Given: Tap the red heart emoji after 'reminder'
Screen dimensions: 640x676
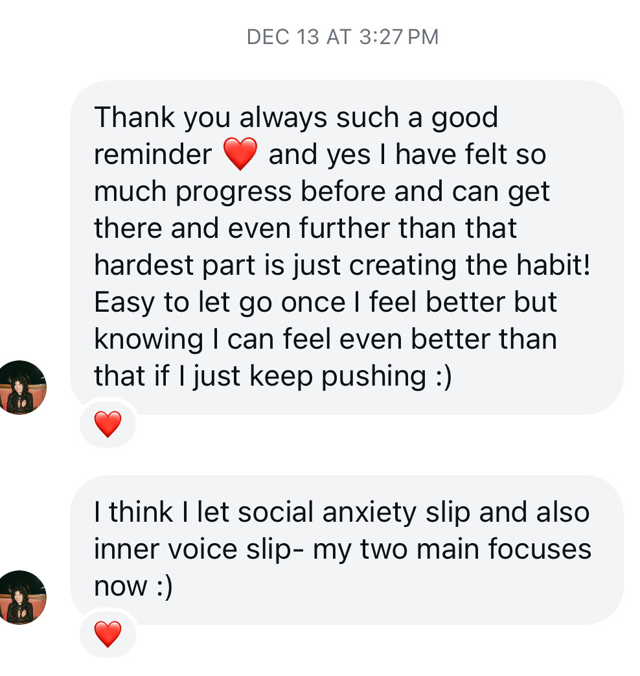Looking at the screenshot, I should coord(240,156).
